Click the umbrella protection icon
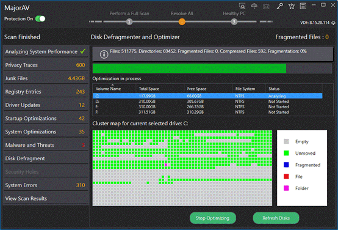Viewport: 338px width, 230px height. tap(254, 6)
